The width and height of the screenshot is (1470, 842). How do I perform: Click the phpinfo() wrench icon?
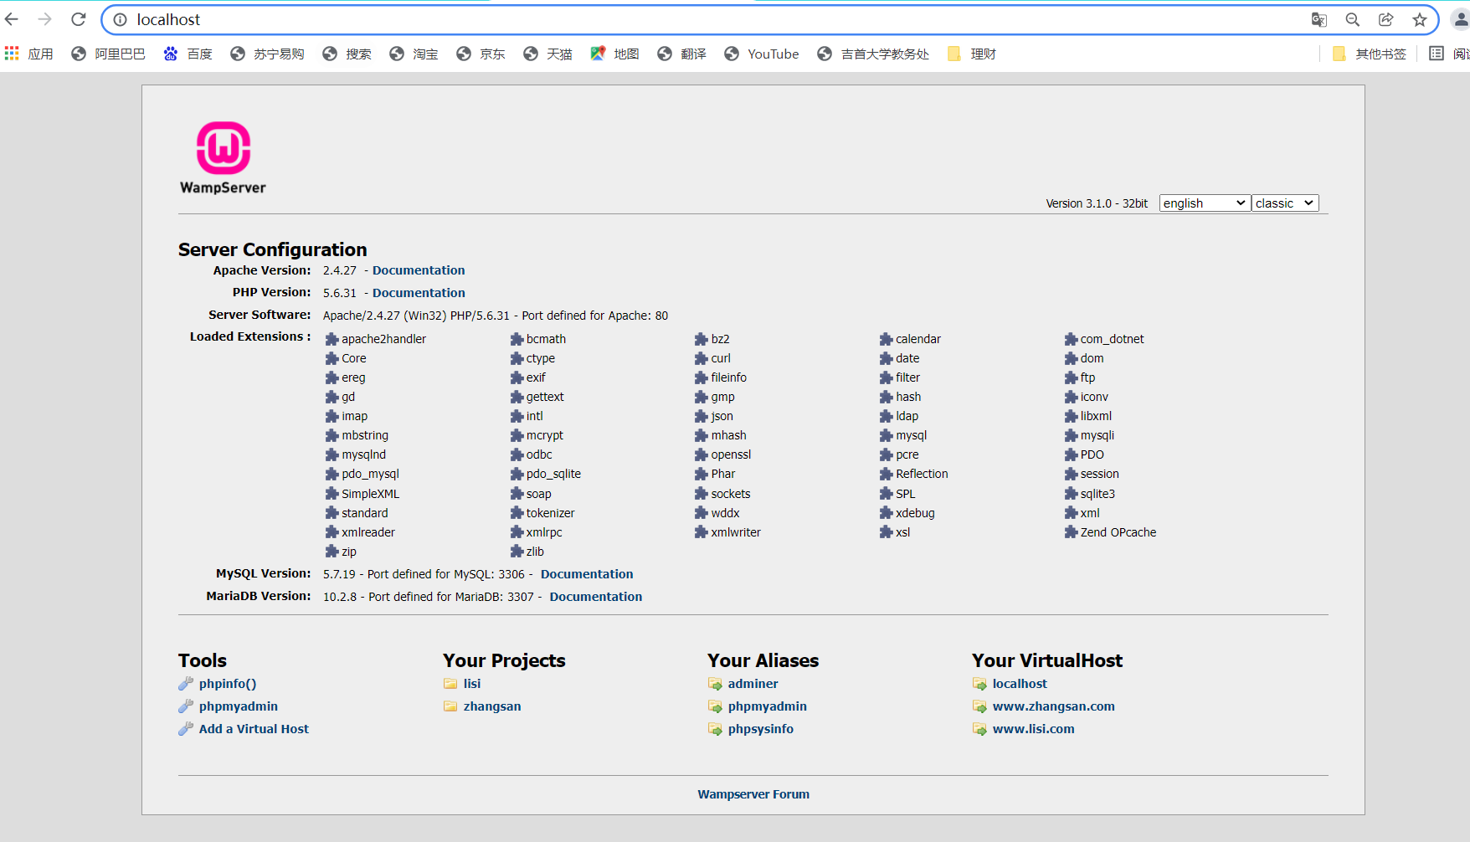point(186,684)
